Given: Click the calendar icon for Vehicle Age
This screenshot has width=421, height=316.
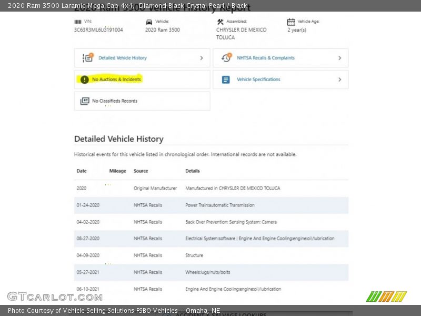Looking at the screenshot, I should click(291, 22).
